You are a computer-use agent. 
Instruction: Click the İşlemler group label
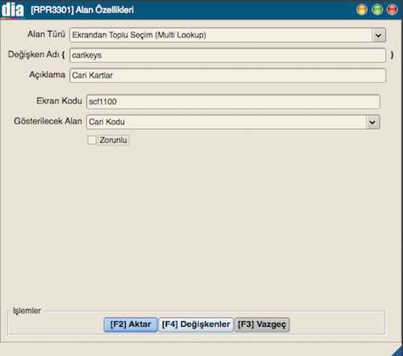pos(27,311)
